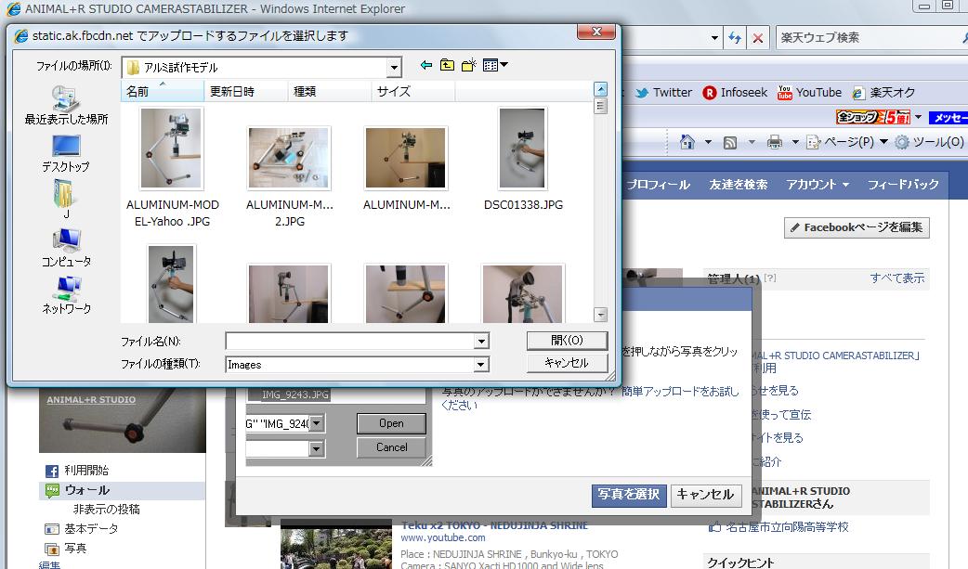Image resolution: width=968 pixels, height=569 pixels.
Task: Open Recent Places (最近表示した場所) shortcut
Action: [66, 106]
